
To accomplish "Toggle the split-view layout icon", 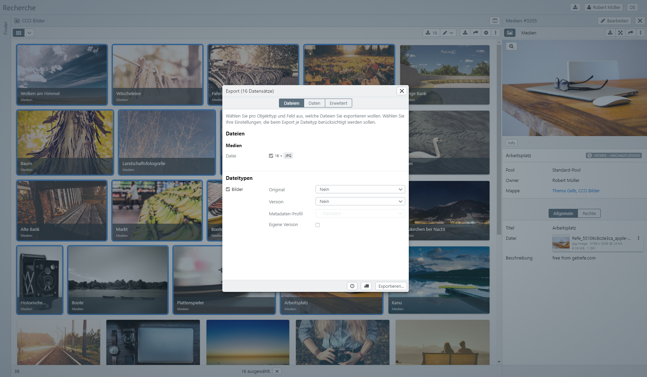I will pyautogui.click(x=495, y=21).
